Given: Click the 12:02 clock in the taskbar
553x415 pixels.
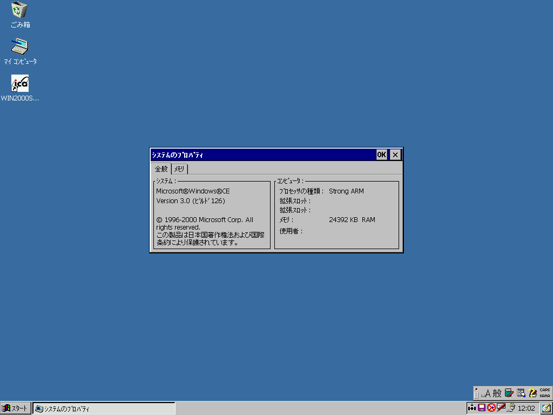Looking at the screenshot, I should [x=526, y=409].
